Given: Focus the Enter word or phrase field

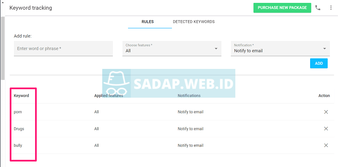Looking at the screenshot, I should tap(63, 49).
